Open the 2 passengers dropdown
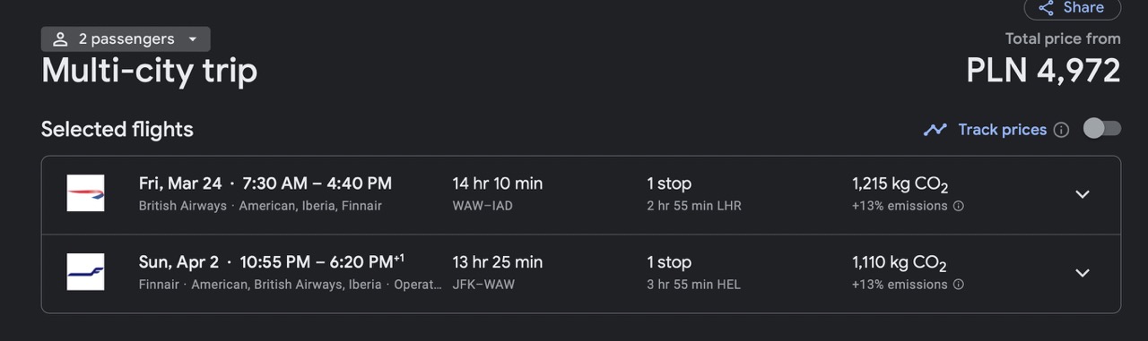 (126, 39)
